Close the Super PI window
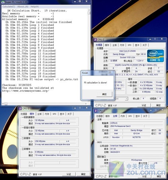168x180 pixels. 86,1
